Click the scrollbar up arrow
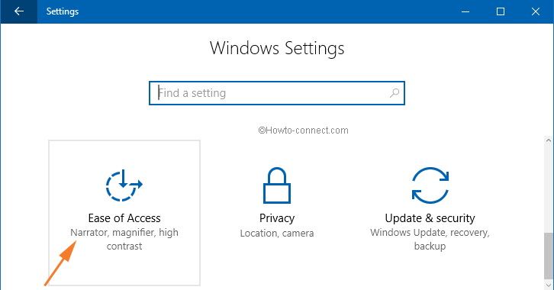The width and height of the screenshot is (554, 290). click(x=549, y=140)
